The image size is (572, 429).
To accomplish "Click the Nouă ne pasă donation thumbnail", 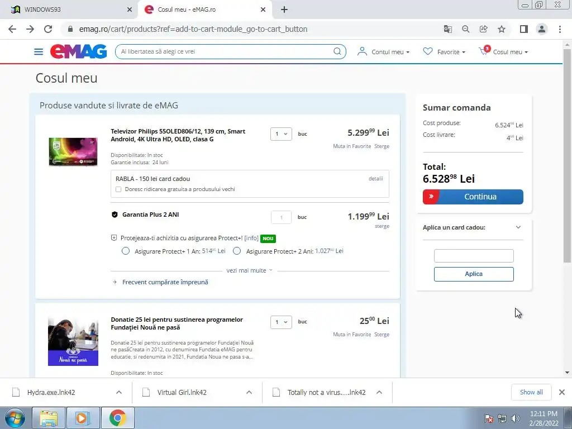I will (73, 341).
